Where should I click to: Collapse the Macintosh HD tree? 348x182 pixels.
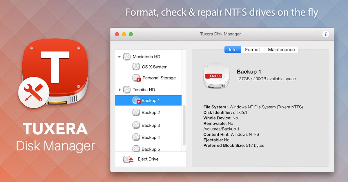point(119,57)
